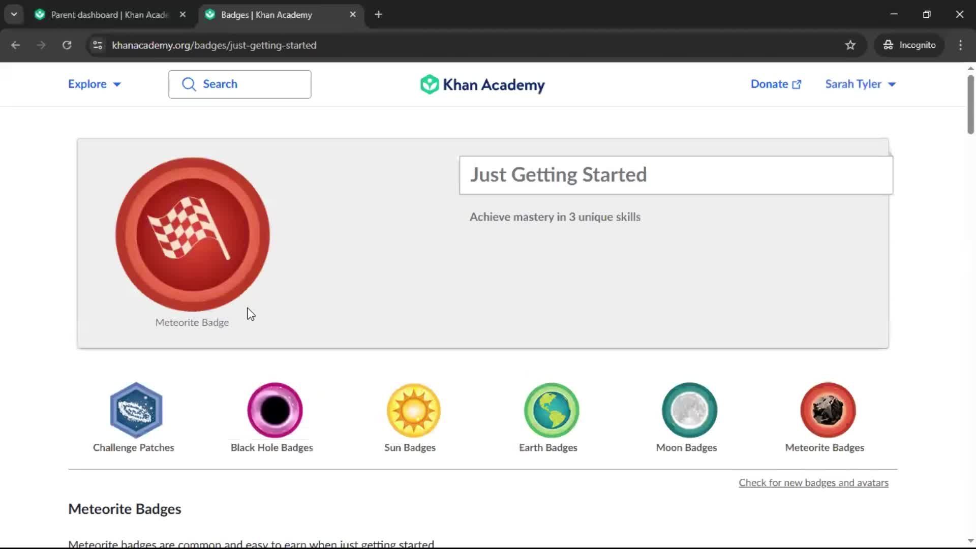The image size is (976, 549).
Task: Click the Sun Badges label
Action: [410, 448]
